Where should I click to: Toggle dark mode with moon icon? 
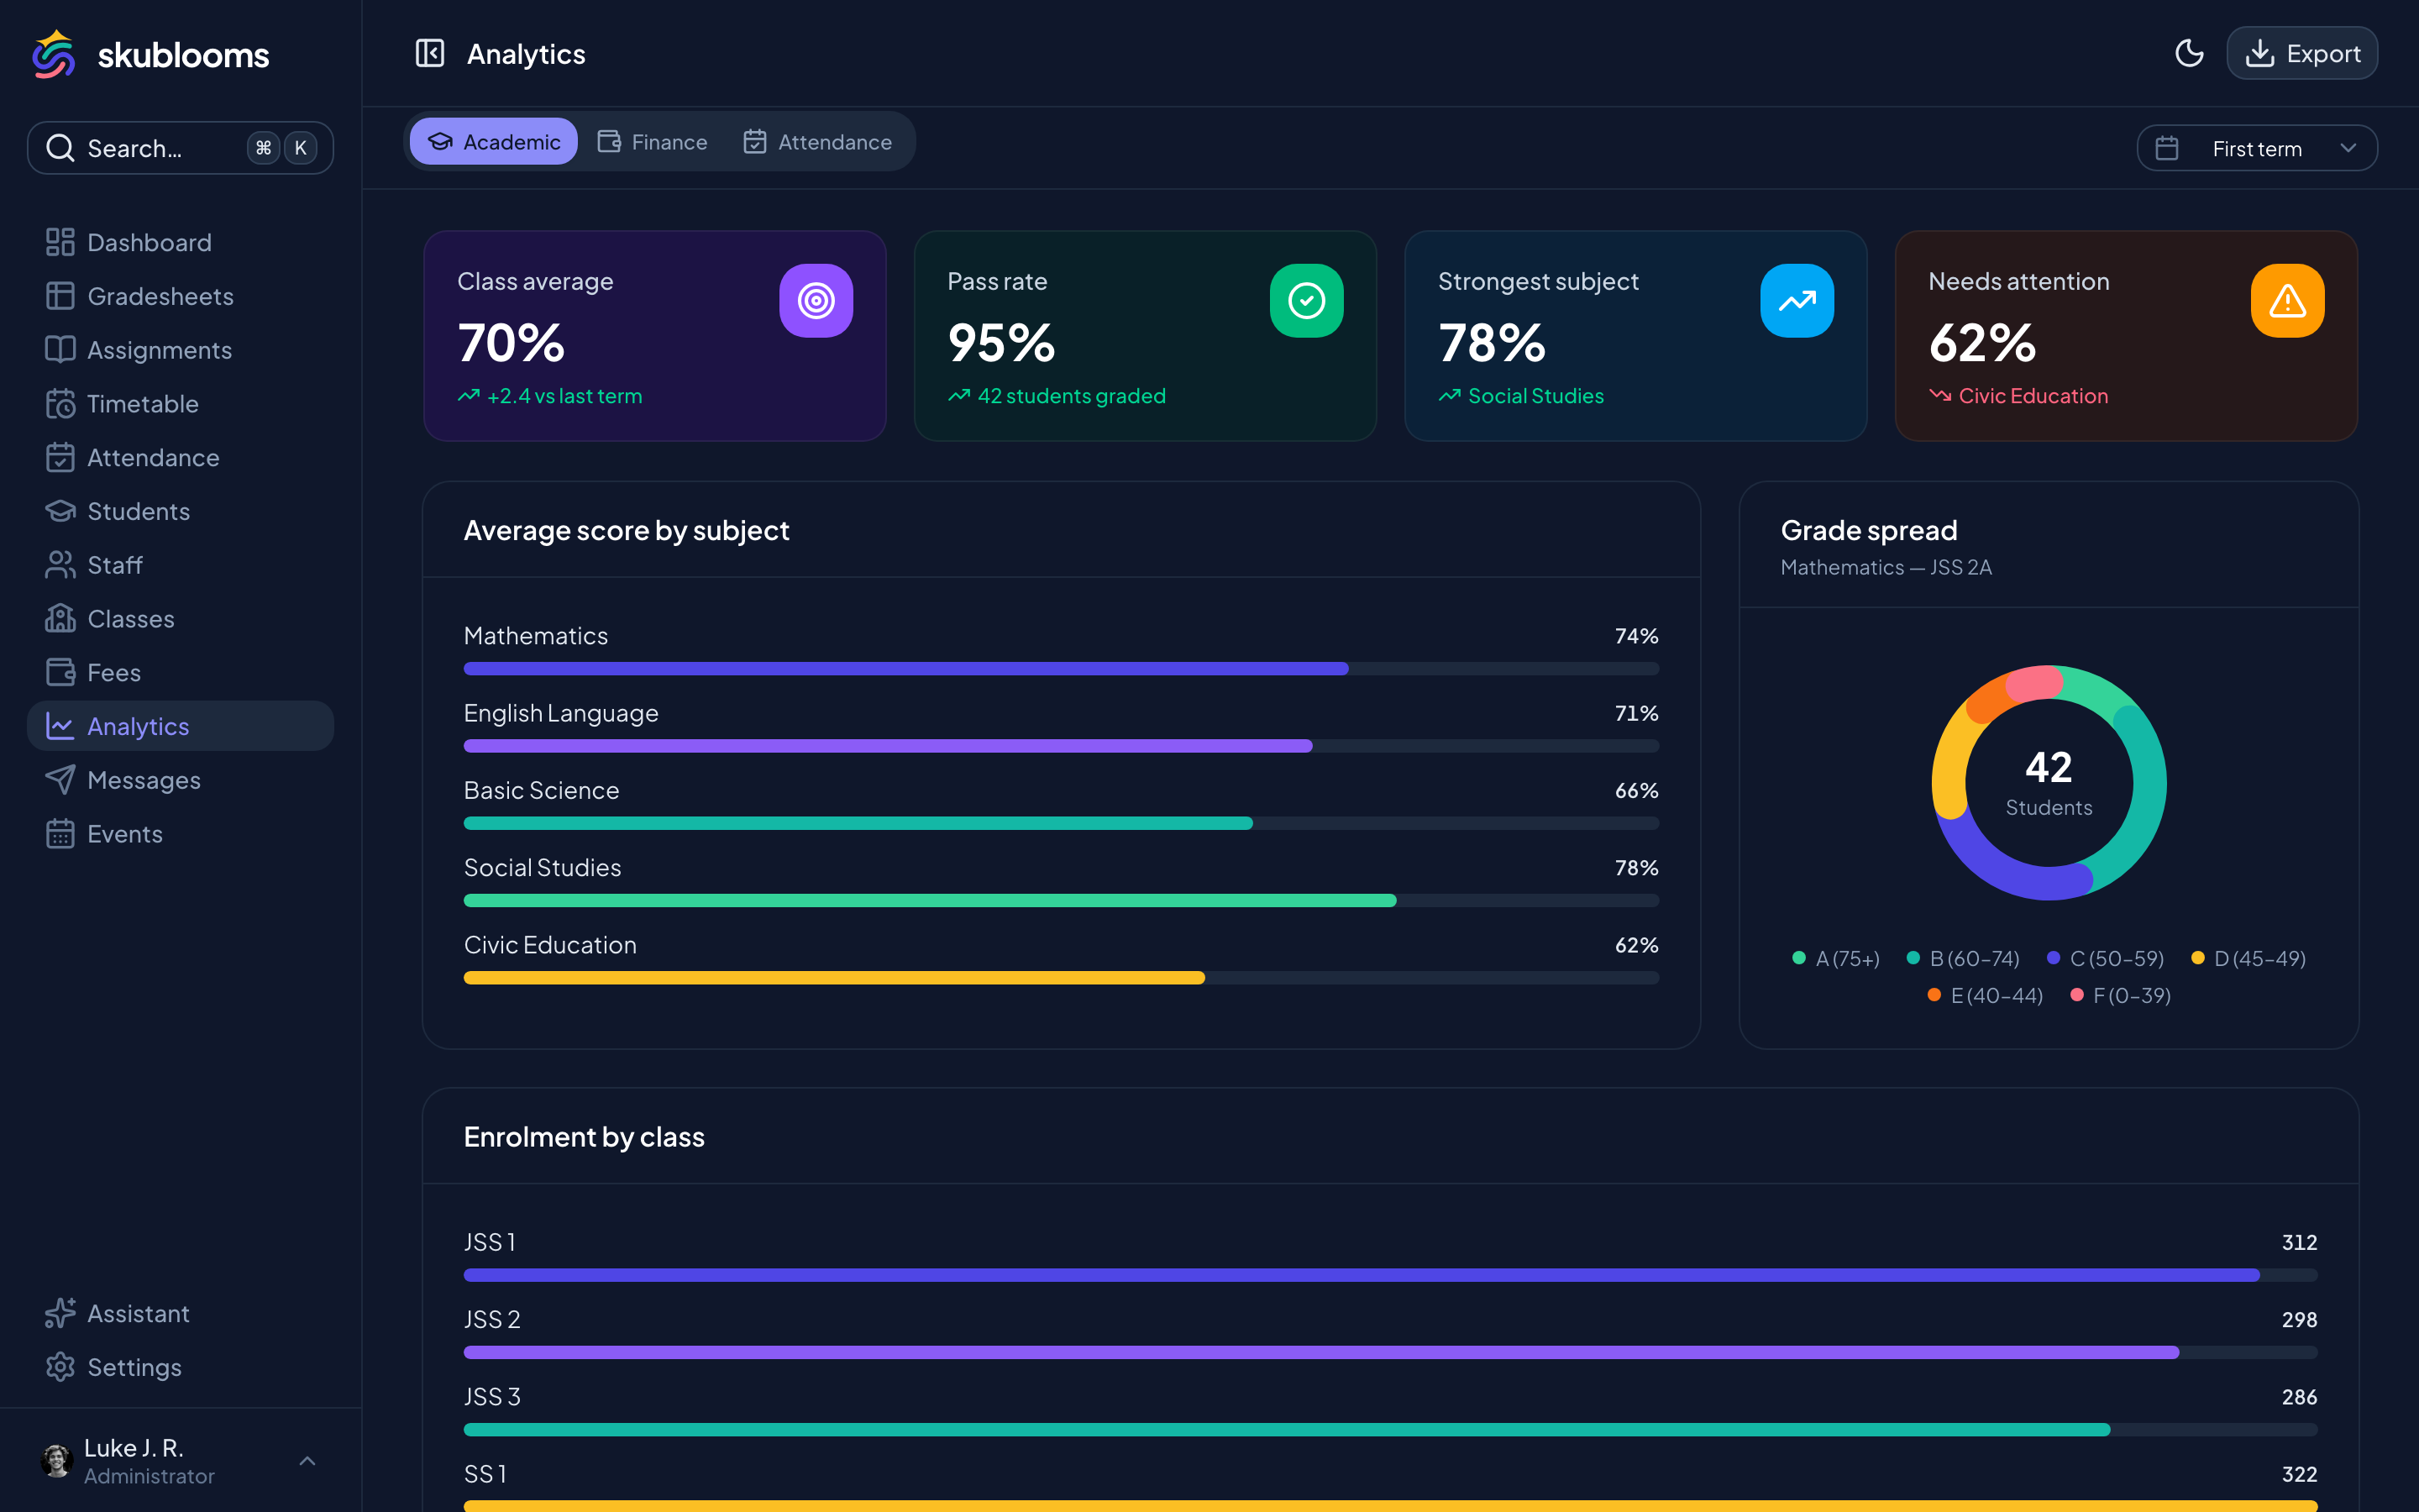click(2189, 53)
